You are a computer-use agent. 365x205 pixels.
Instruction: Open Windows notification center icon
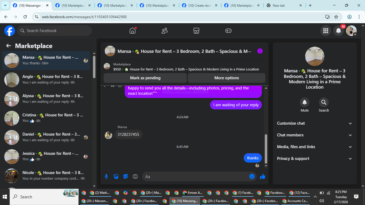tap(356, 197)
